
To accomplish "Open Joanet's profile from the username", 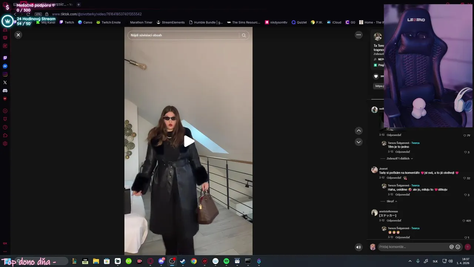I will [x=383, y=169].
